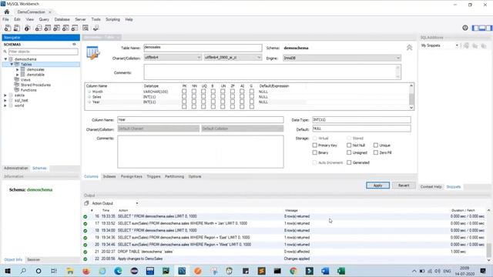Enable the Primary Key checkbox
493x277 pixels.
(315, 145)
